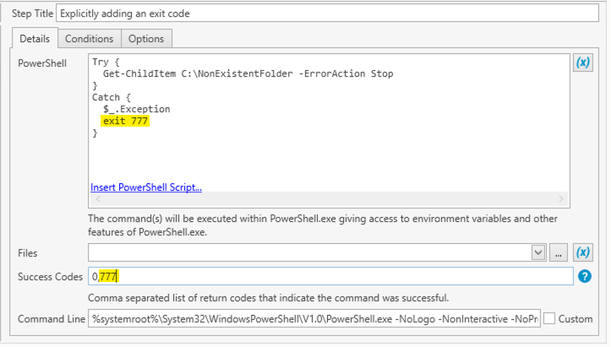Viewport: 611px width, 347px height.
Task: Click the Files browse ellipsis button
Action: pyautogui.click(x=559, y=252)
